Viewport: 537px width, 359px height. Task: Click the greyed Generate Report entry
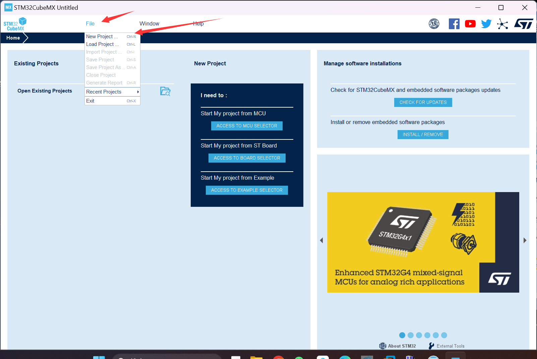[112, 83]
